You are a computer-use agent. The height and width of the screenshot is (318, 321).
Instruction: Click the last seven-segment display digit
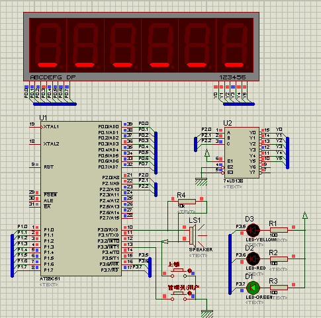click(235, 45)
